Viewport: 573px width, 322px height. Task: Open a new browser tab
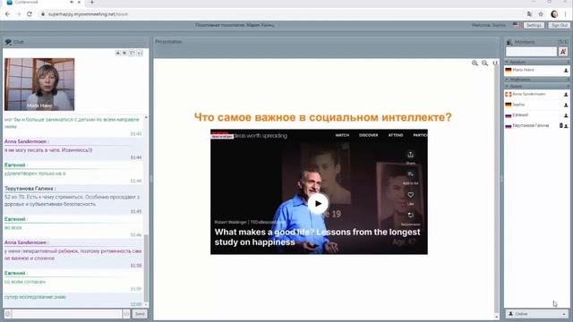[x=92, y=2]
